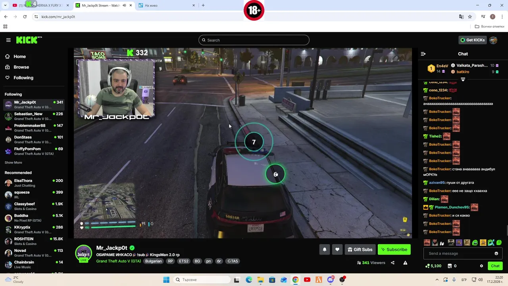Image resolution: width=508 pixels, height=286 pixels.
Task: Mute the Mr_Jackp0t Stream tab audio icon
Action: click(x=124, y=6)
